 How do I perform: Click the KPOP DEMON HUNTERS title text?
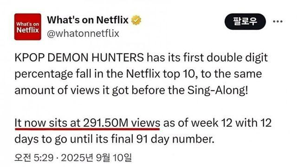[79, 58]
